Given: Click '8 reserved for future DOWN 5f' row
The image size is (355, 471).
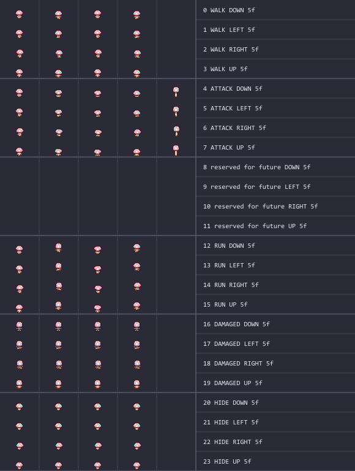Looking at the screenshot, I should pyautogui.click(x=275, y=167).
